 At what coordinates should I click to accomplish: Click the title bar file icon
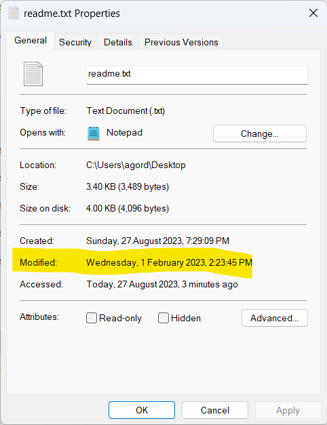tap(14, 13)
